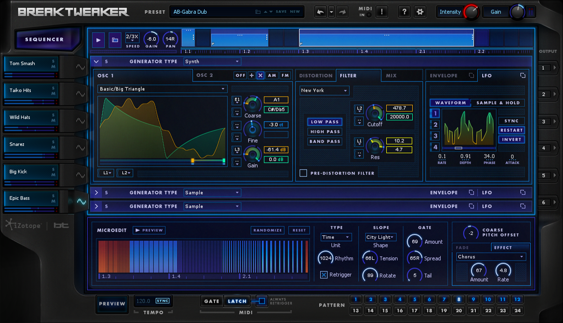Open the New York filter type dropdown
Screen dimensions: 563x323
coord(325,91)
